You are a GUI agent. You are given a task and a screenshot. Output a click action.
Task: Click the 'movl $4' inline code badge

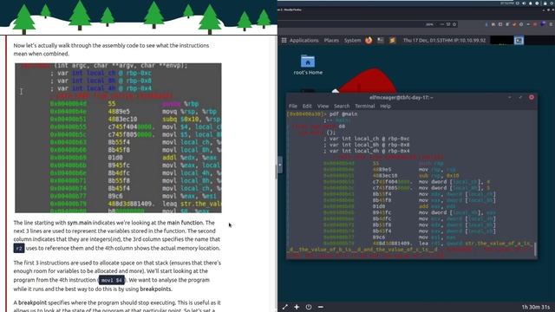[x=112, y=280]
